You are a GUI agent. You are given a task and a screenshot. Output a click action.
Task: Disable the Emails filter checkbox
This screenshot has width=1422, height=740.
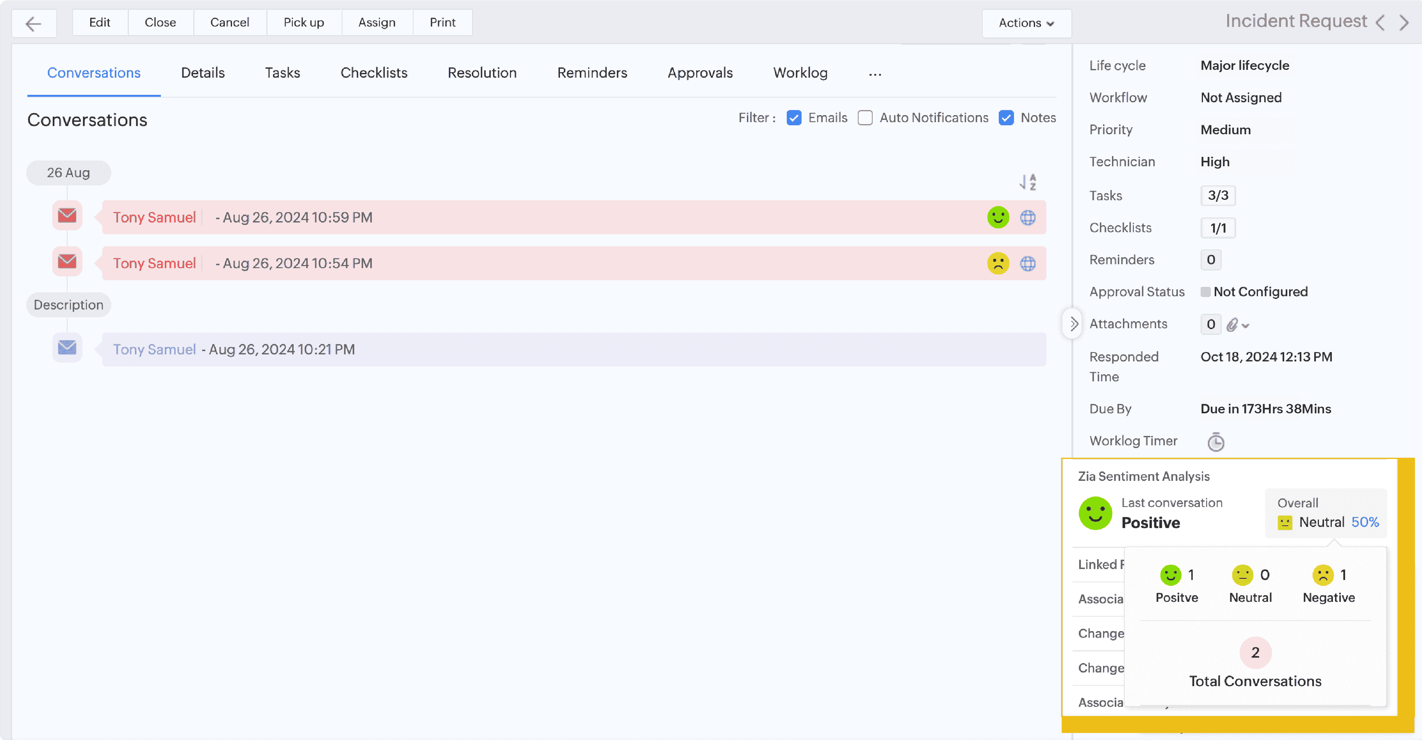tap(794, 117)
